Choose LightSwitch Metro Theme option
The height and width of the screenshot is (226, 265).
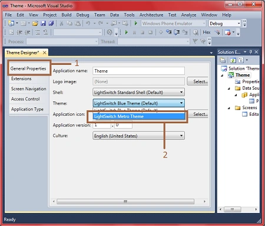[x=138, y=116]
